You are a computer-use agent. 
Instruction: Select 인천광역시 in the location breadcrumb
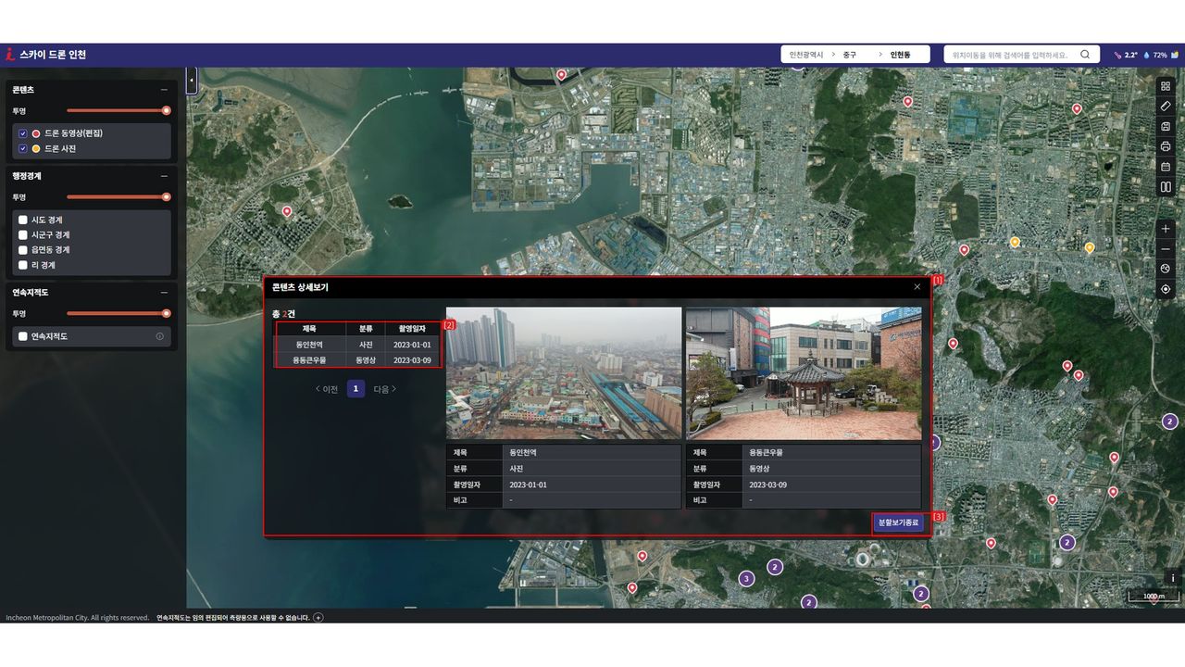click(x=805, y=56)
